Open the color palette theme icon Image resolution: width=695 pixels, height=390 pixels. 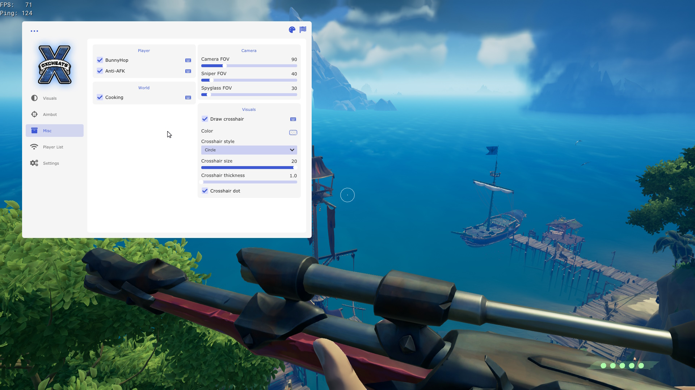pyautogui.click(x=292, y=30)
